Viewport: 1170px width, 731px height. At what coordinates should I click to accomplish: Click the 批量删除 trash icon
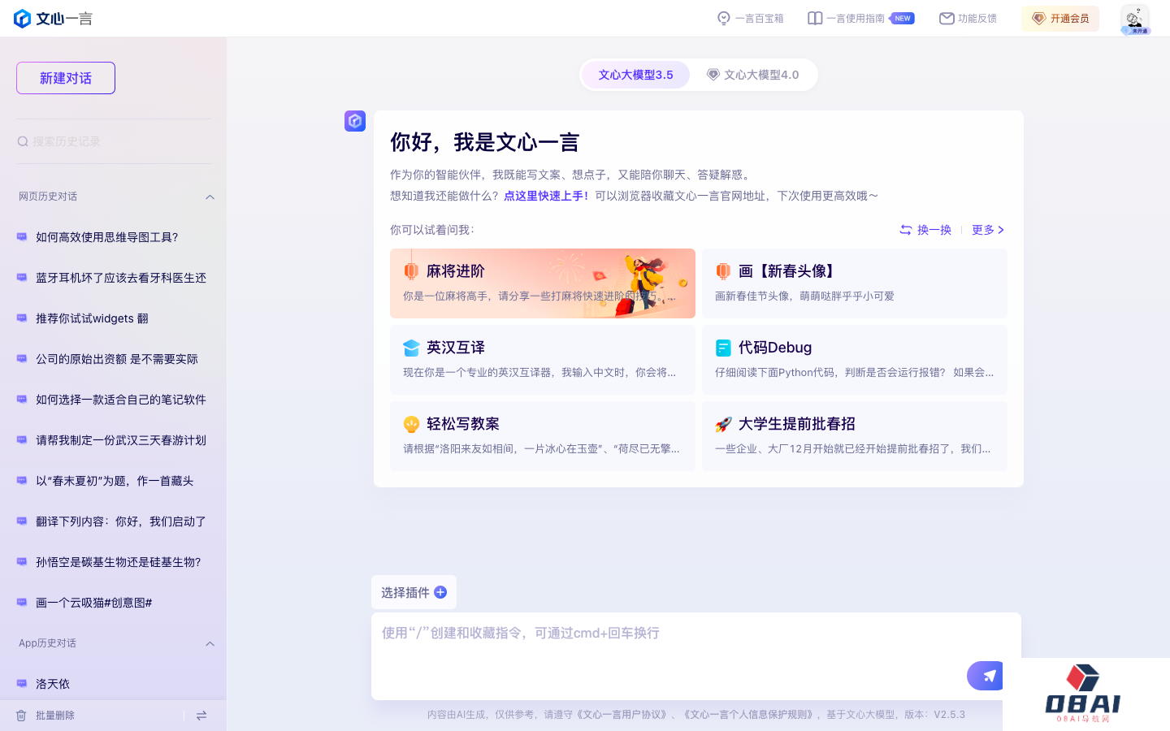tap(22, 716)
